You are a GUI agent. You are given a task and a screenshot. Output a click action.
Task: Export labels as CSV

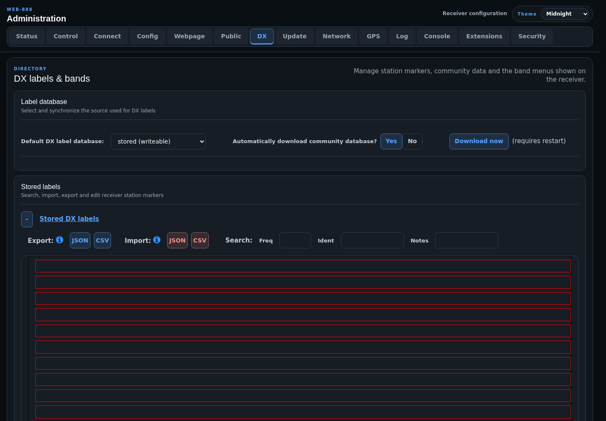coord(102,240)
